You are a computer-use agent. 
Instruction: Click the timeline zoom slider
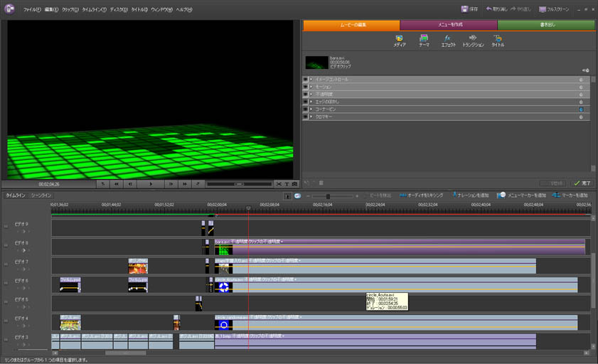[327, 196]
